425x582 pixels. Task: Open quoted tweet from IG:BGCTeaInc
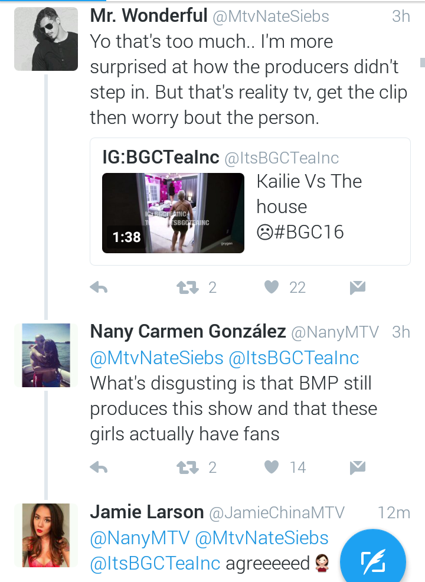coord(250,201)
